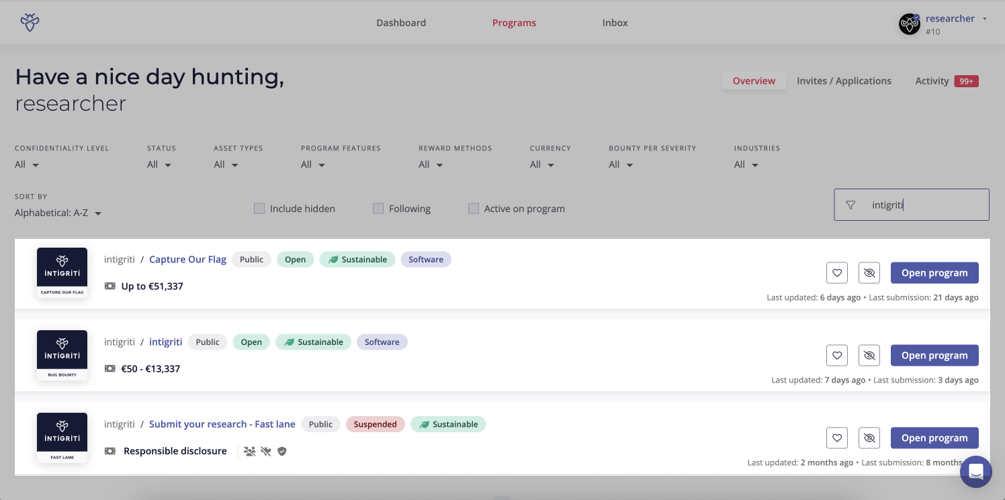1005x500 pixels.
Task: Open the Capture Our Flag program thumbnail
Action: pyautogui.click(x=62, y=273)
